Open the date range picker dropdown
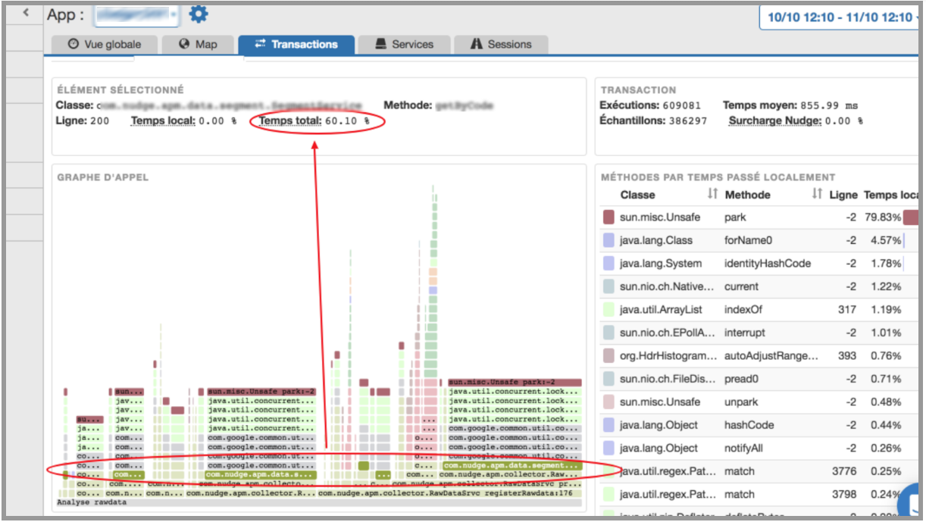Image resolution: width=926 pixels, height=522 pixels. (x=841, y=17)
